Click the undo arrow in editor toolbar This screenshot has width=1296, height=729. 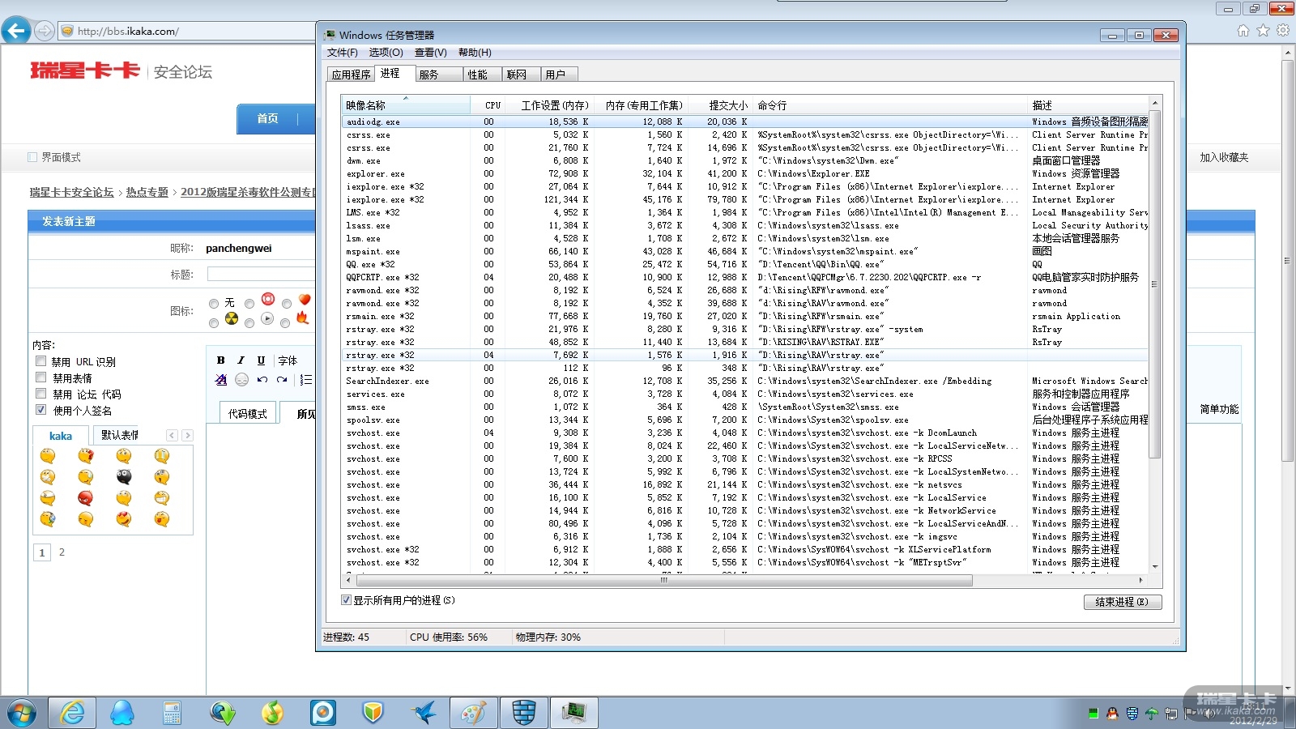pyautogui.click(x=262, y=380)
